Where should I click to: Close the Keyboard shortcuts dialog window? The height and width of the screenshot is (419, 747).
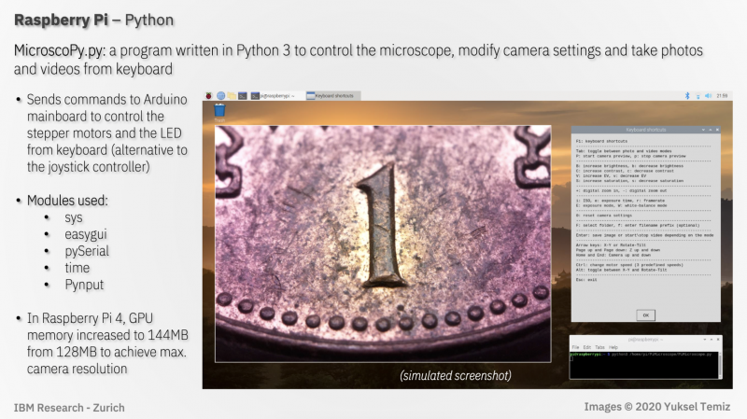pyautogui.click(x=716, y=130)
